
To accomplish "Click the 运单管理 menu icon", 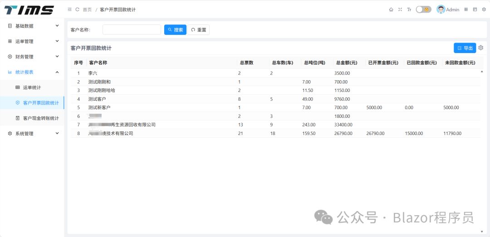I will click(x=10, y=41).
